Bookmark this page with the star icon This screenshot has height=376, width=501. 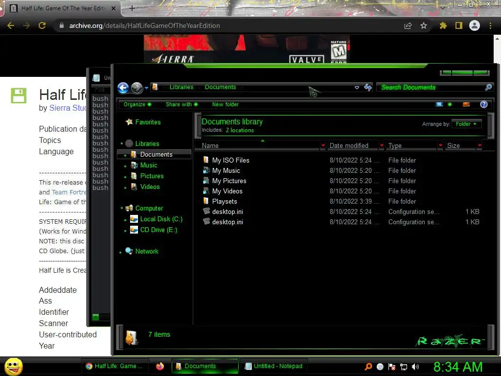click(x=423, y=25)
